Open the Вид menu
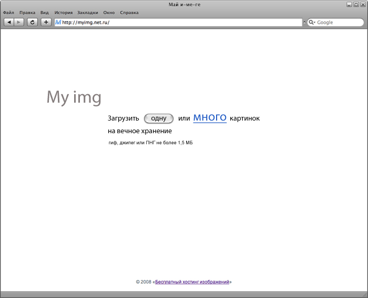This screenshot has width=368, height=298. point(45,12)
